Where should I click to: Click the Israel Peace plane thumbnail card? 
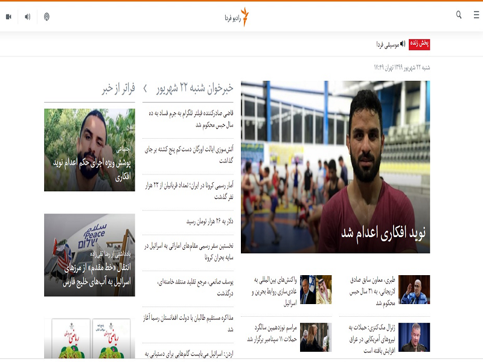89,255
